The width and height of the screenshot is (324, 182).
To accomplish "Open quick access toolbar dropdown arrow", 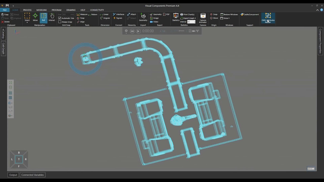I will tap(13, 6).
